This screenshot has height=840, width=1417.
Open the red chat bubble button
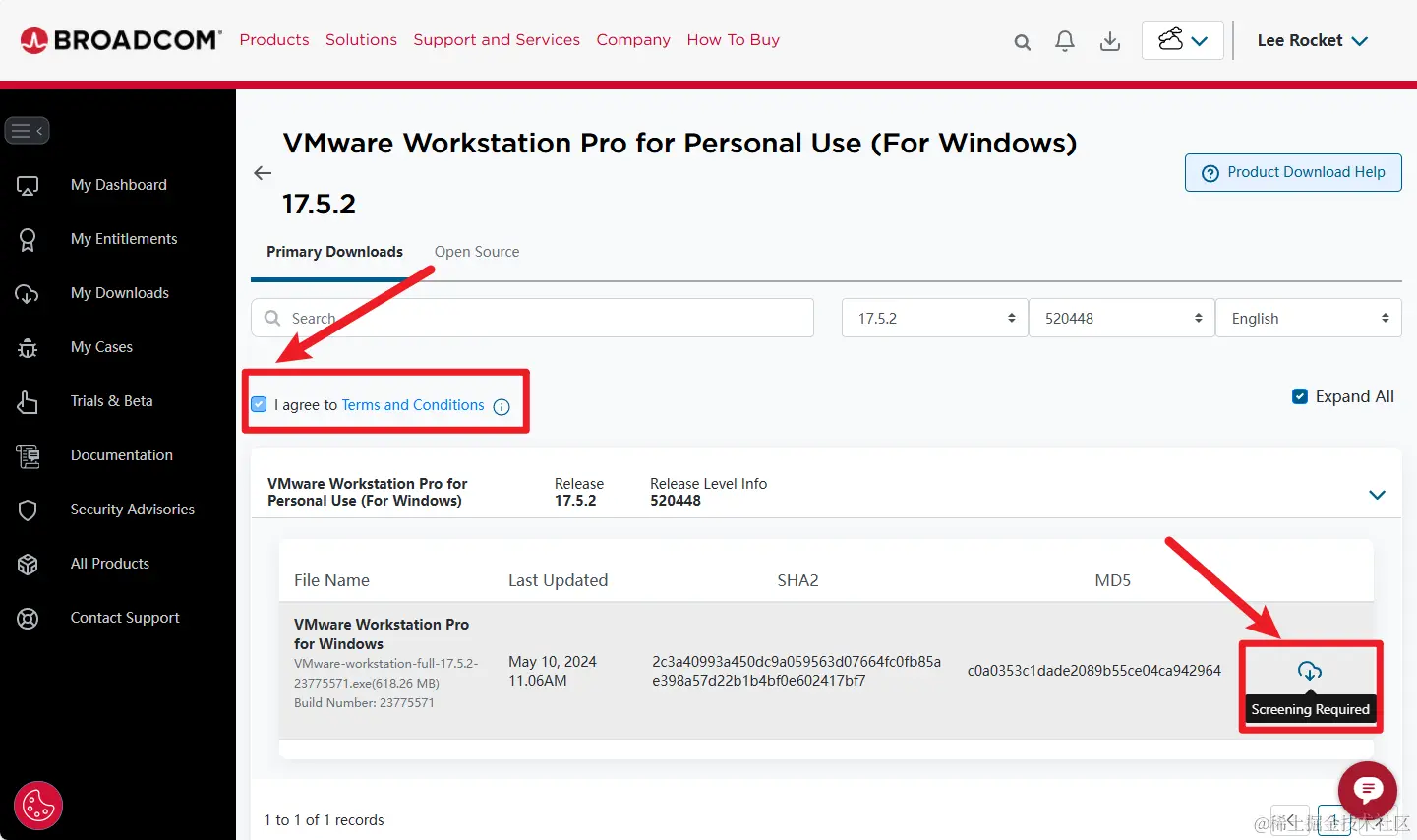(1368, 790)
